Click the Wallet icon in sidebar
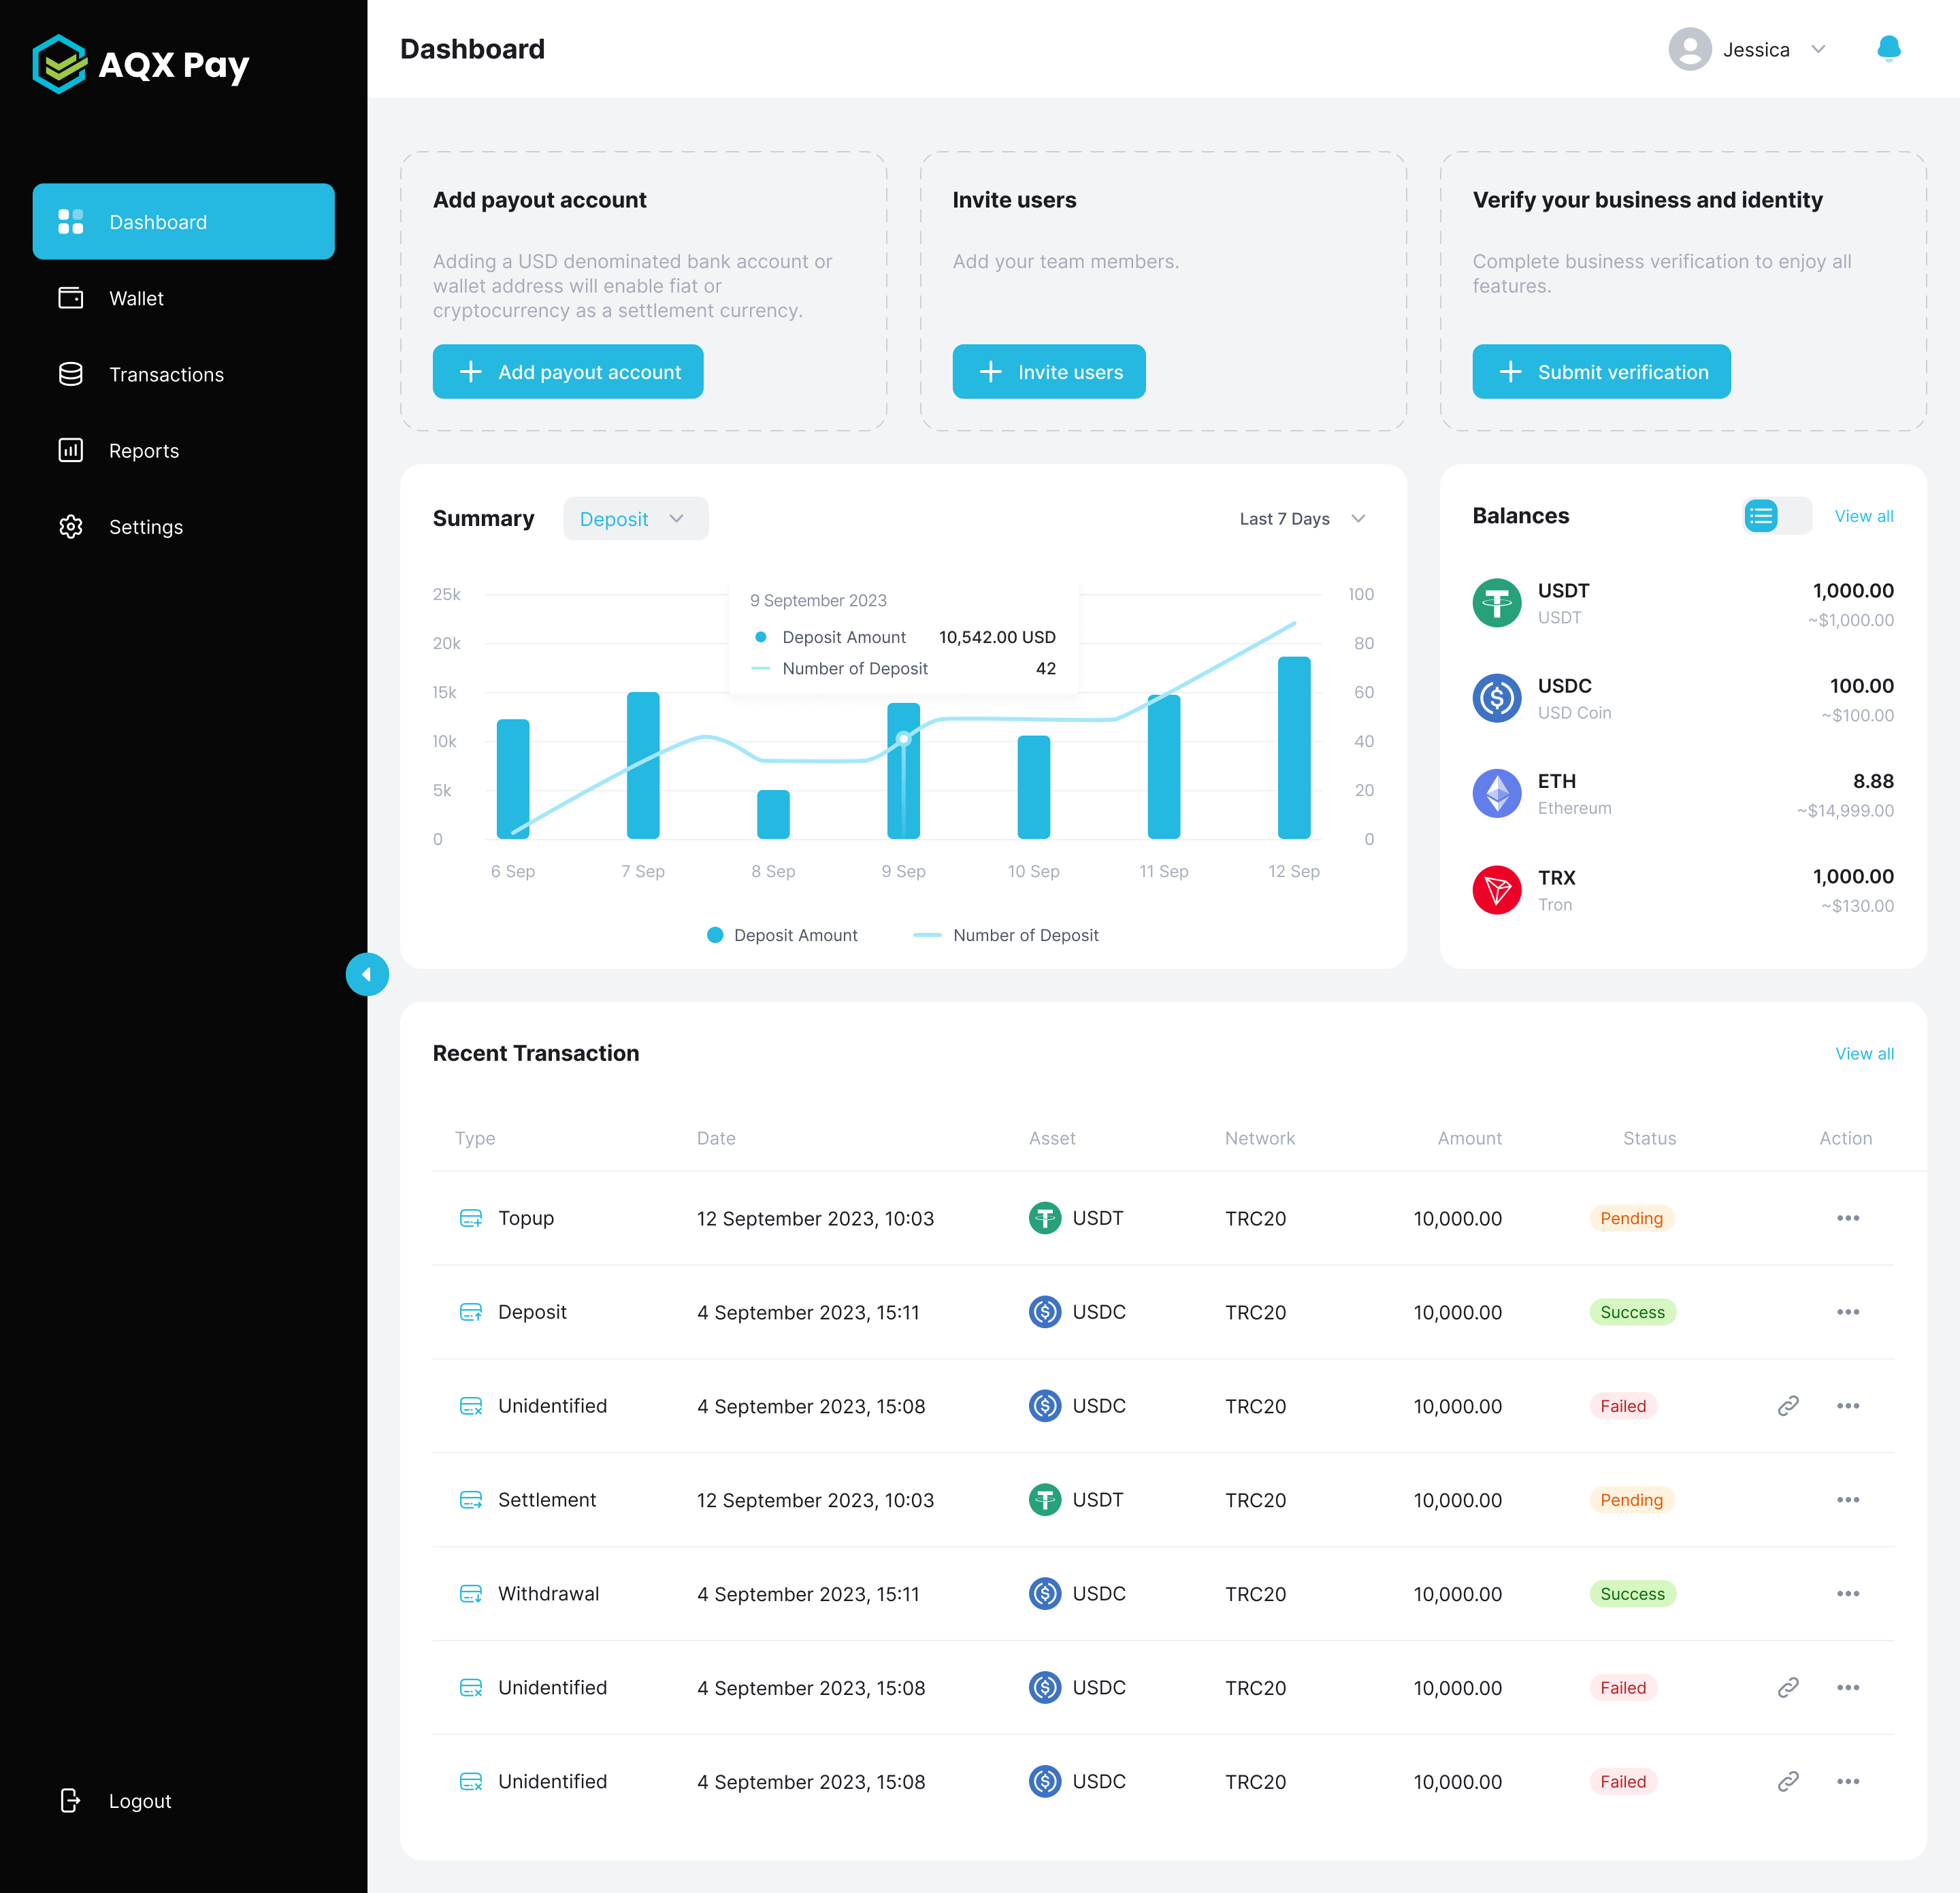 (x=71, y=298)
